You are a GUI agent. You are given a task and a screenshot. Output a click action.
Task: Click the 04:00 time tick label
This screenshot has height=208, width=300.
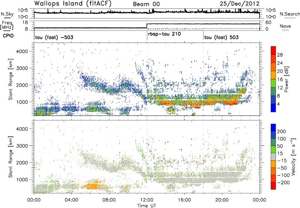click(x=71, y=200)
